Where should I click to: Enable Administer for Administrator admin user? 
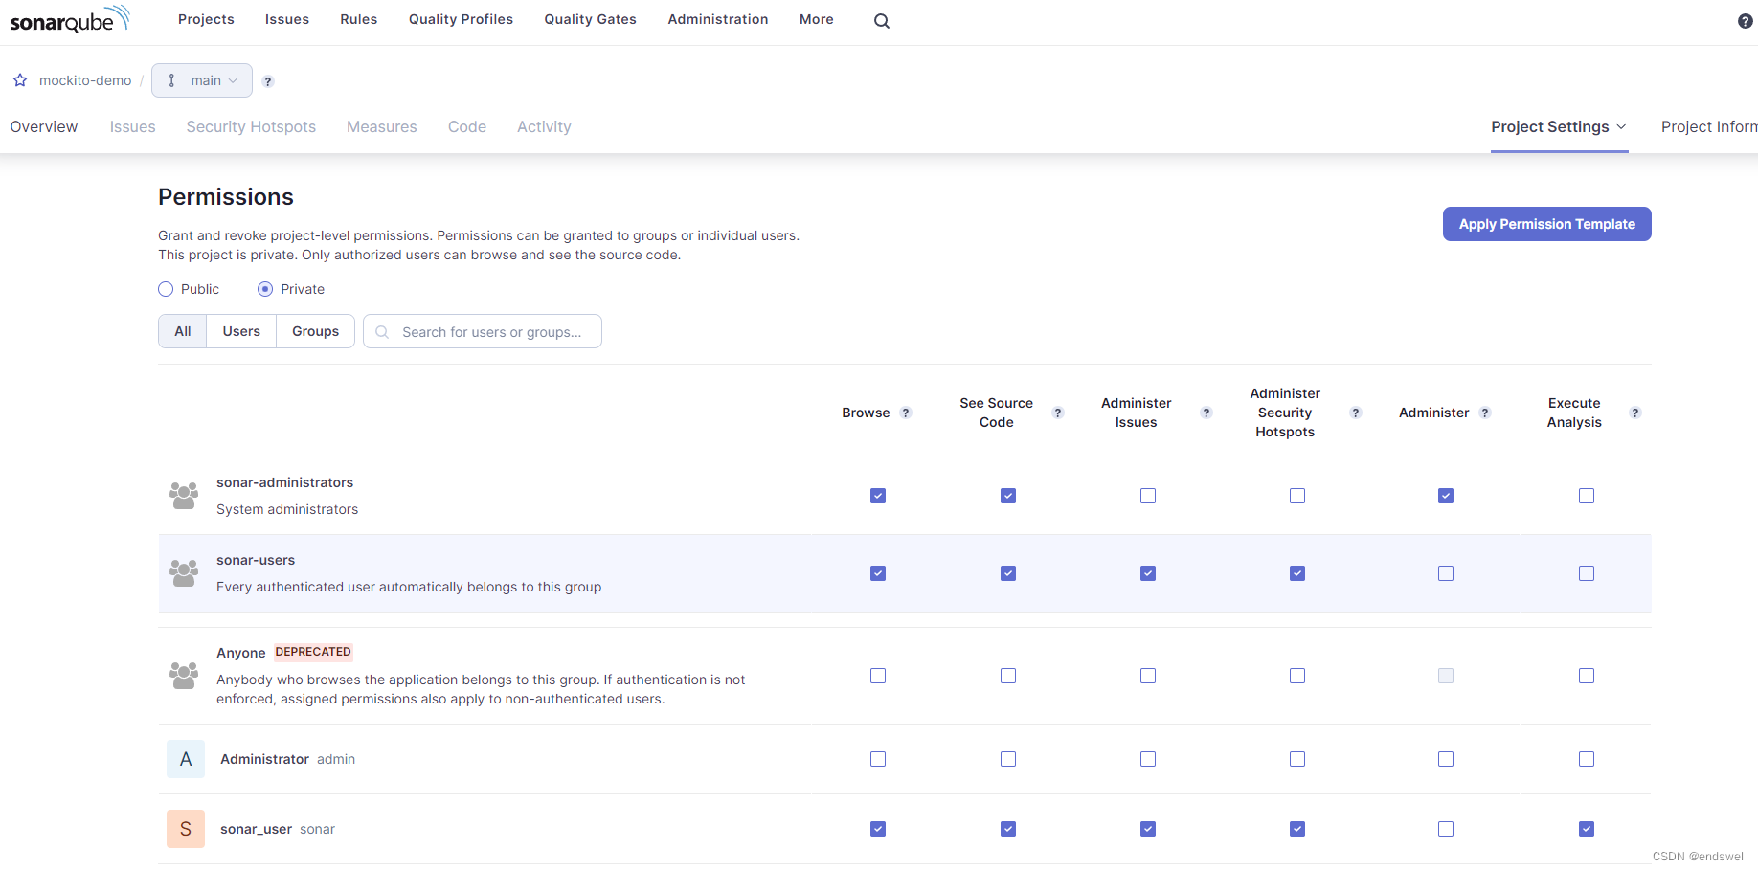1446,759
